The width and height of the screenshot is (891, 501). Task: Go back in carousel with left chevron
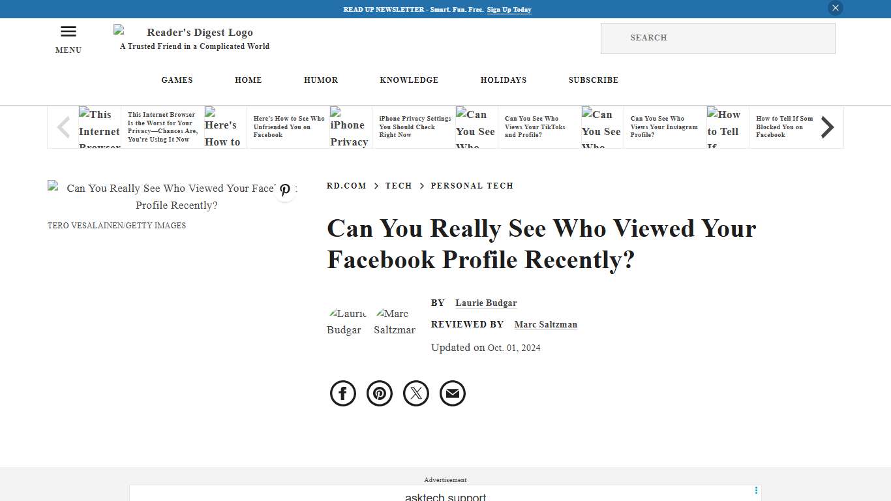click(x=63, y=127)
